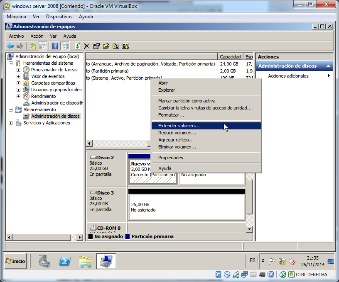Screen dimensions: 339x282
Task: Select Eliminar volumen… in context menu
Action: click(206, 147)
